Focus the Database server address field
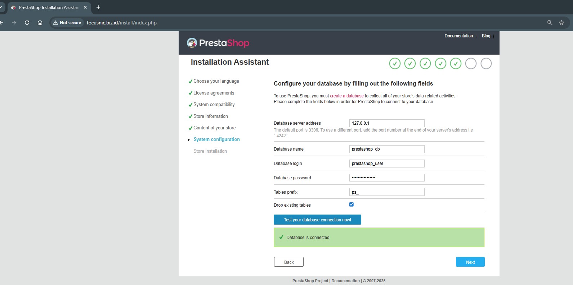 387,123
